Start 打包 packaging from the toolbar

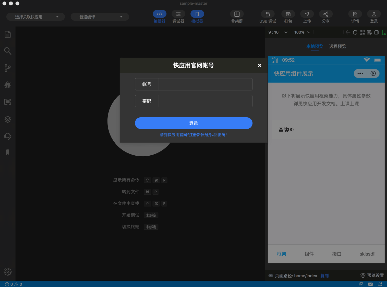click(288, 17)
